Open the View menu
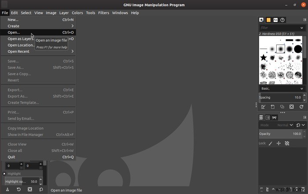 click(39, 13)
